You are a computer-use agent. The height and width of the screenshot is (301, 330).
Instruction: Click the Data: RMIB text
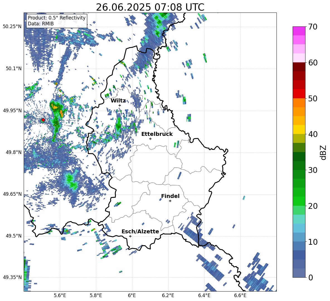coord(41,24)
